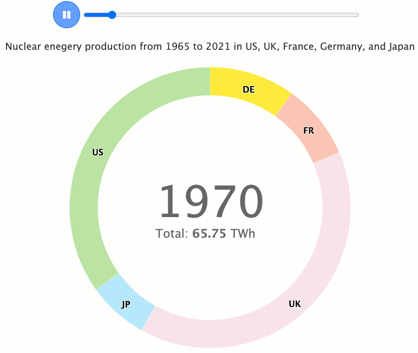The width and height of the screenshot is (418, 353).
Task: Click the word Total below the year
Action: click(171, 234)
